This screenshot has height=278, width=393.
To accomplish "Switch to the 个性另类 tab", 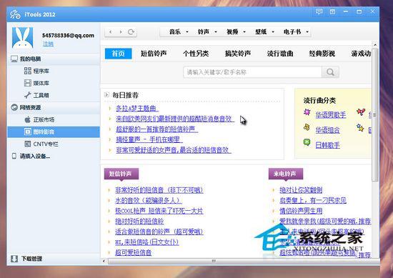I will click(196, 54).
